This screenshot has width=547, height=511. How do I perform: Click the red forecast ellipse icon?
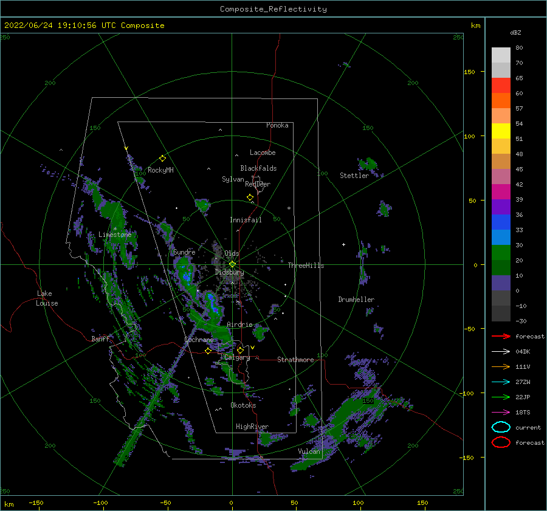coord(501,442)
